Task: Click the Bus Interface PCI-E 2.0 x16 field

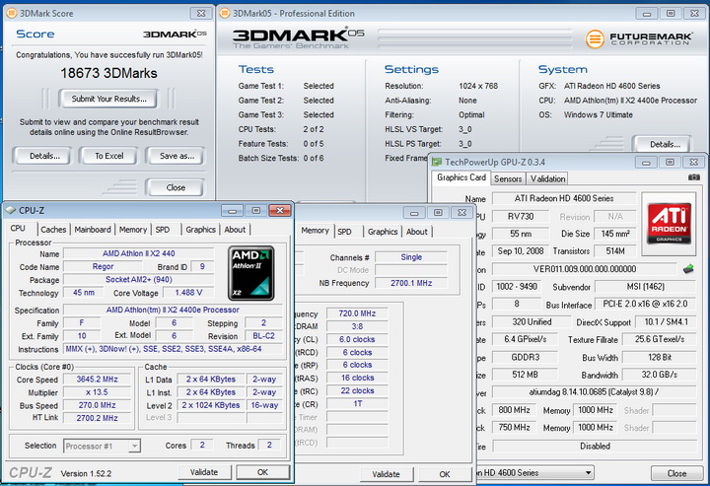Action: pos(645,304)
